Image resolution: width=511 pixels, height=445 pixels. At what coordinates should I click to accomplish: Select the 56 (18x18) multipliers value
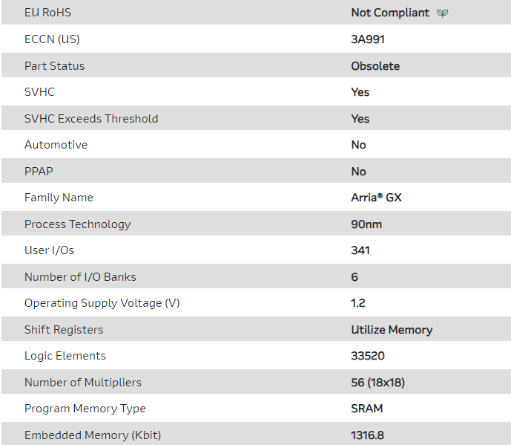tap(378, 383)
